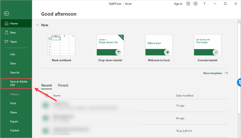
Task: Go to the Print page
Action: [13, 103]
